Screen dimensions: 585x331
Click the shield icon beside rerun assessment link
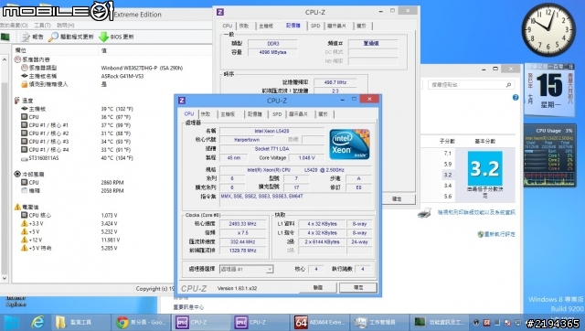(x=481, y=234)
